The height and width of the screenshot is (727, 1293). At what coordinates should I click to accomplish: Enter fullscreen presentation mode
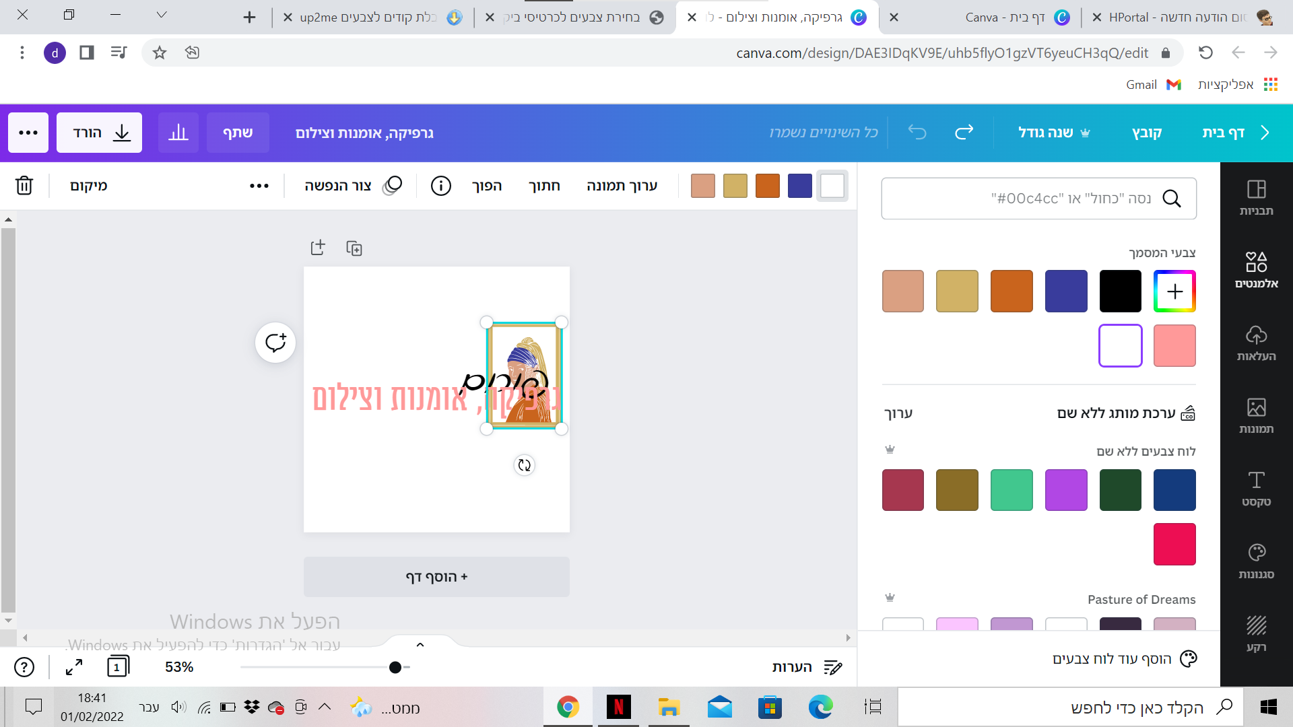[74, 667]
